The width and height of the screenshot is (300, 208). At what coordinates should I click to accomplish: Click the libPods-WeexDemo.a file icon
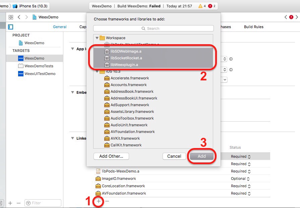click(98, 171)
